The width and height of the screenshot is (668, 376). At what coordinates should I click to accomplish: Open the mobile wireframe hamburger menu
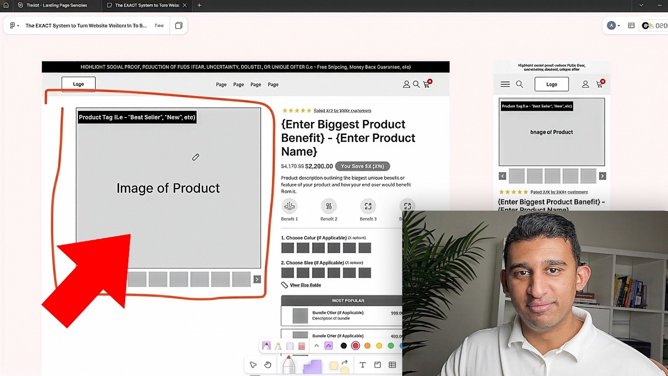[x=505, y=84]
